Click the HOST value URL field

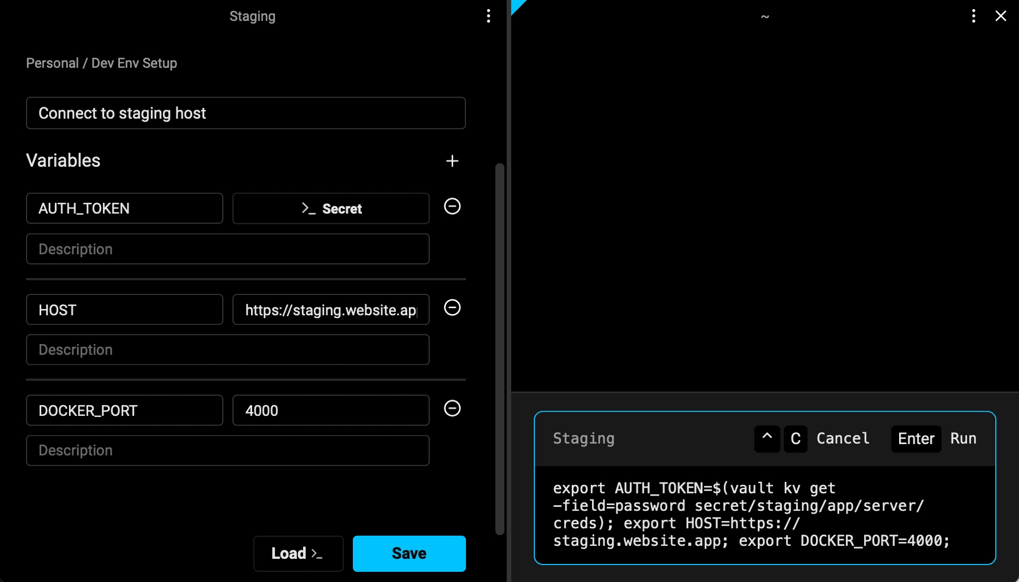(331, 310)
